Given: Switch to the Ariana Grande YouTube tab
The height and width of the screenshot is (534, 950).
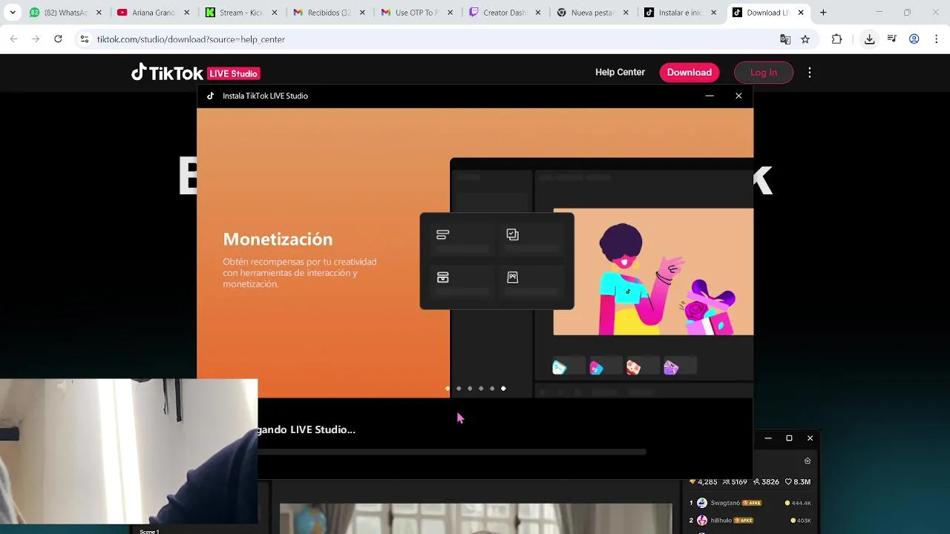Looking at the screenshot, I should pyautogui.click(x=153, y=13).
